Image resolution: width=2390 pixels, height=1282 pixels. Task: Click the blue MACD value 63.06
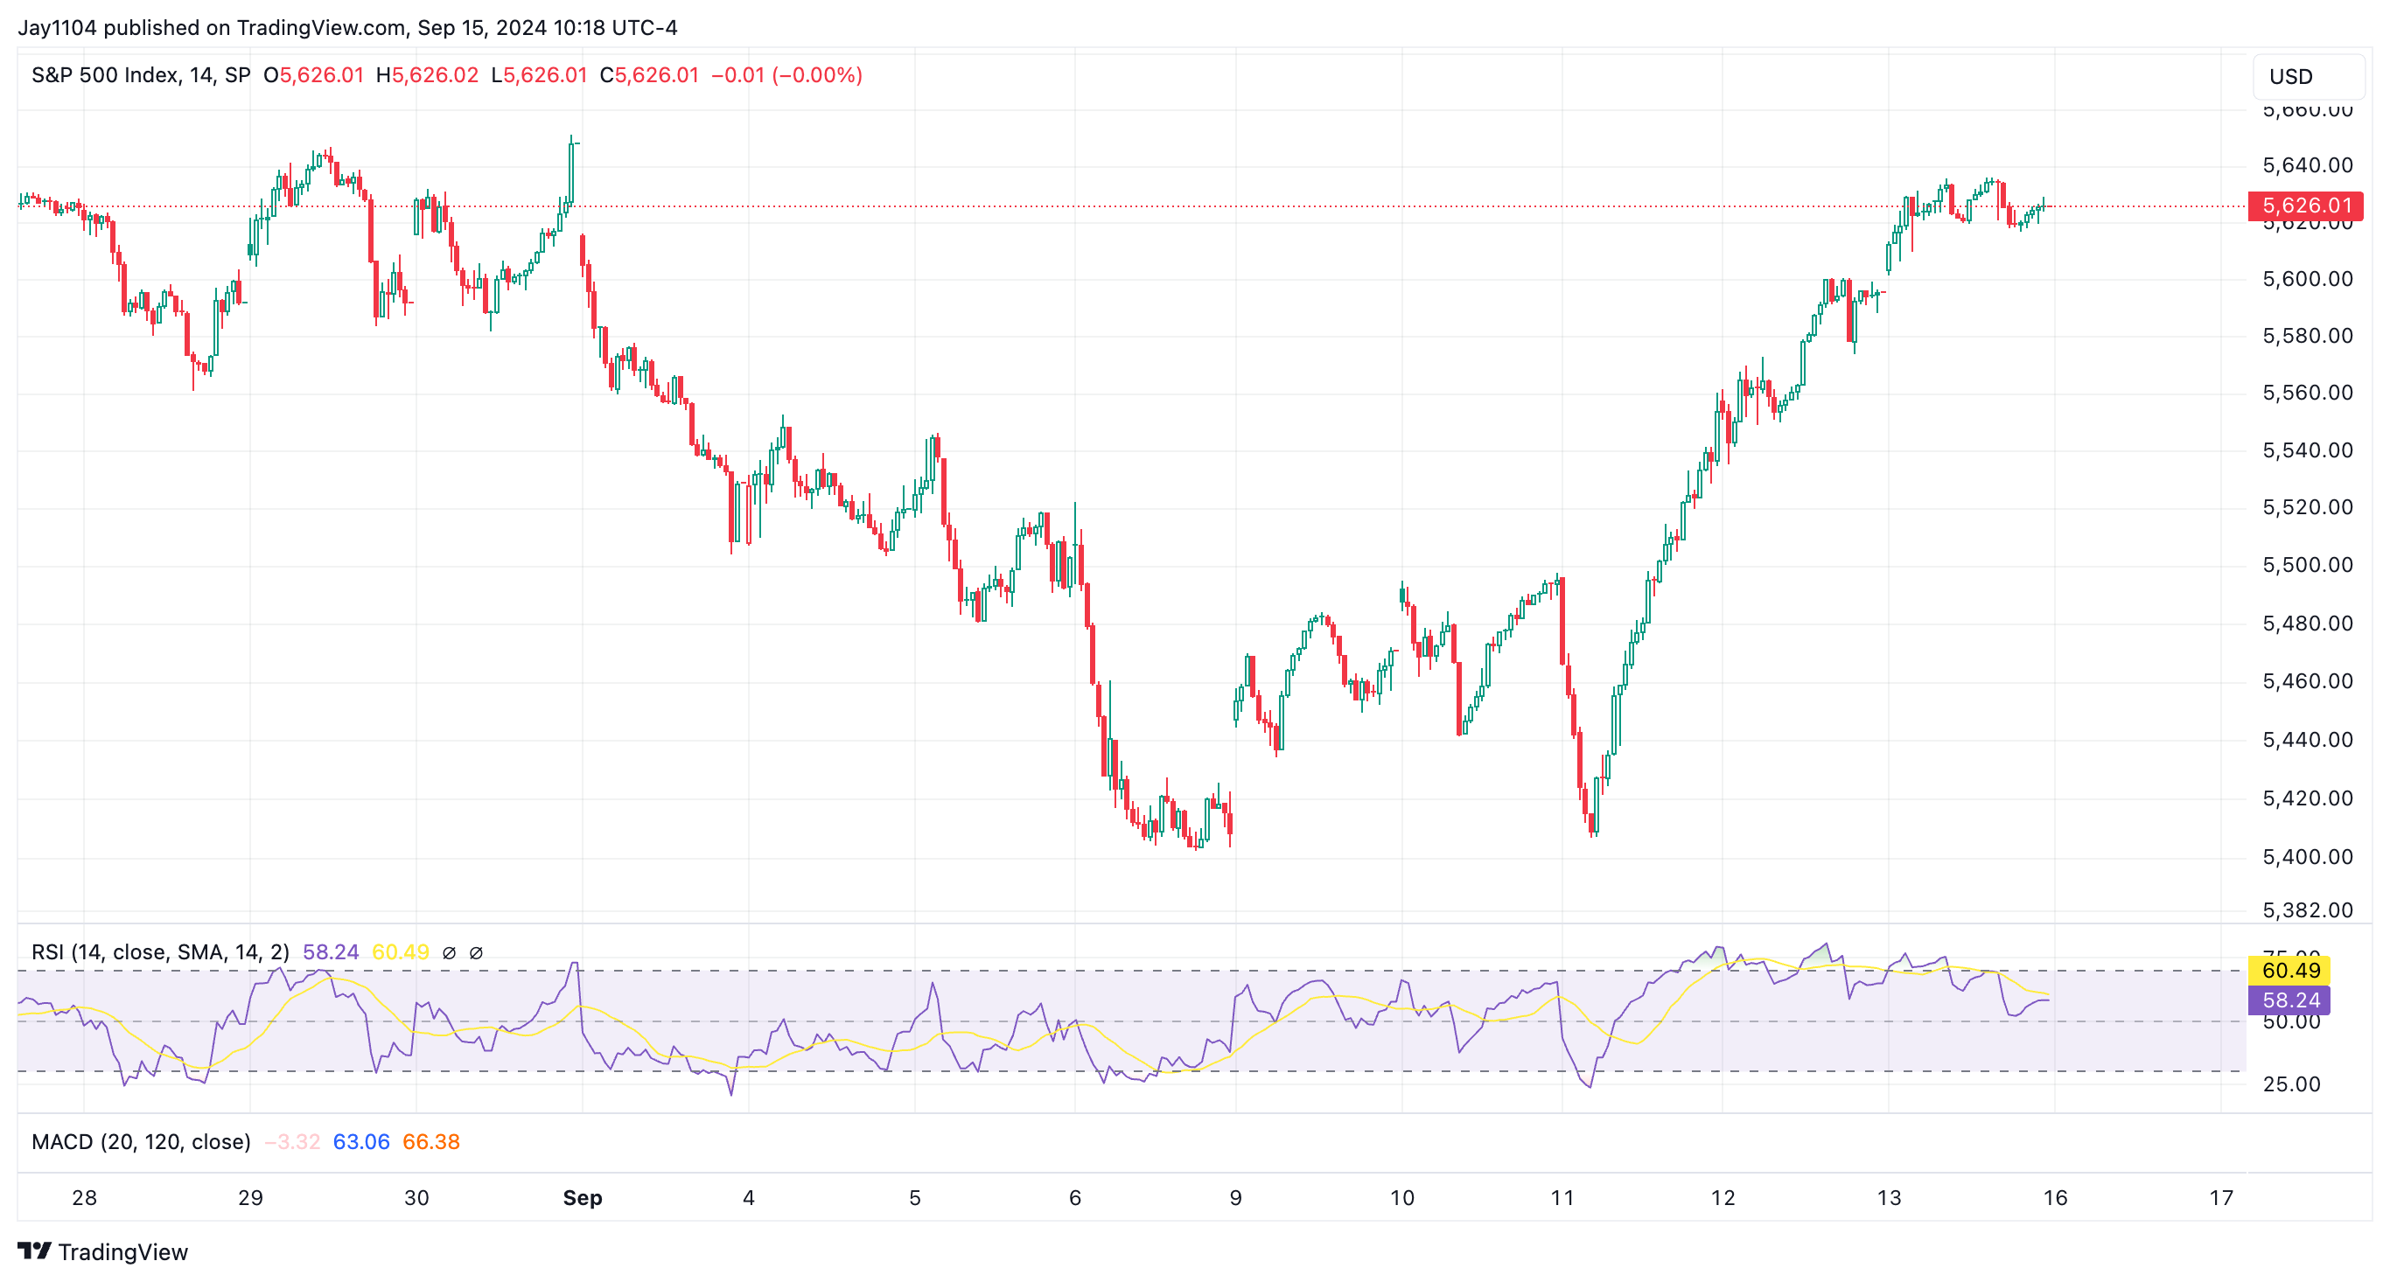tap(361, 1142)
